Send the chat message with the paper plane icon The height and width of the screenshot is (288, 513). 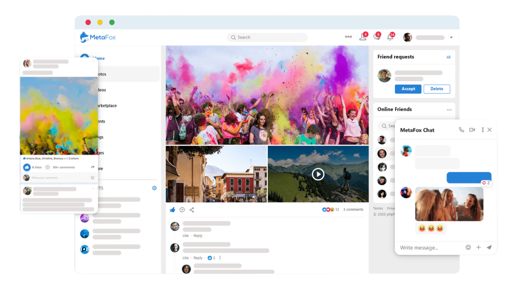click(x=489, y=247)
